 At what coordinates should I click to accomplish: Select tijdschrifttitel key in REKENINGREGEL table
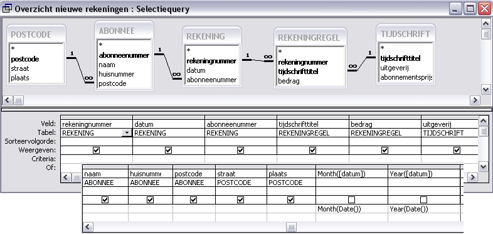(298, 72)
